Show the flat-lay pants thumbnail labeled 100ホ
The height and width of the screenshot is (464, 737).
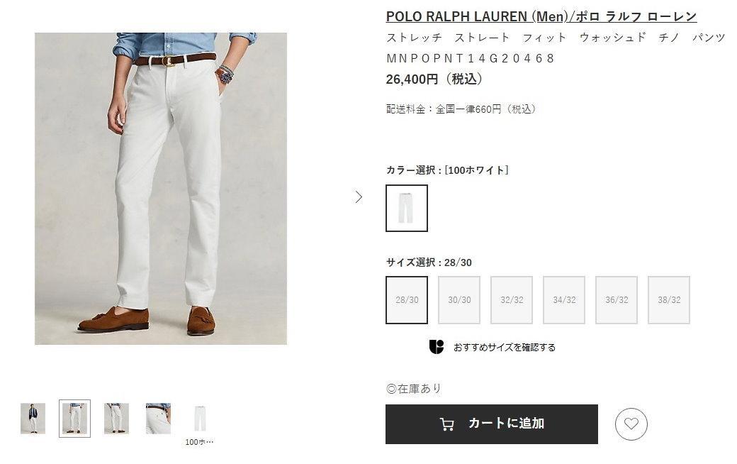click(200, 419)
